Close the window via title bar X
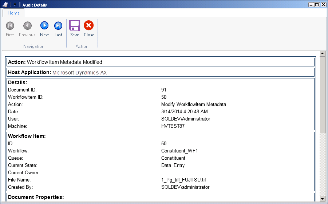328x204 pixels. pyautogui.click(x=323, y=5)
